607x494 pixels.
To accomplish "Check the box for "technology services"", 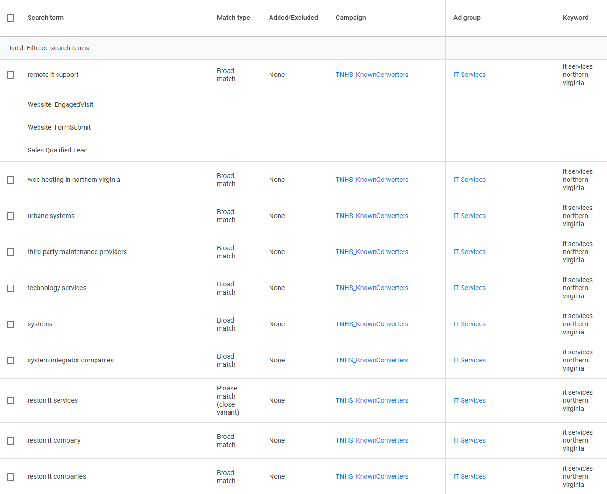I will [x=10, y=288].
